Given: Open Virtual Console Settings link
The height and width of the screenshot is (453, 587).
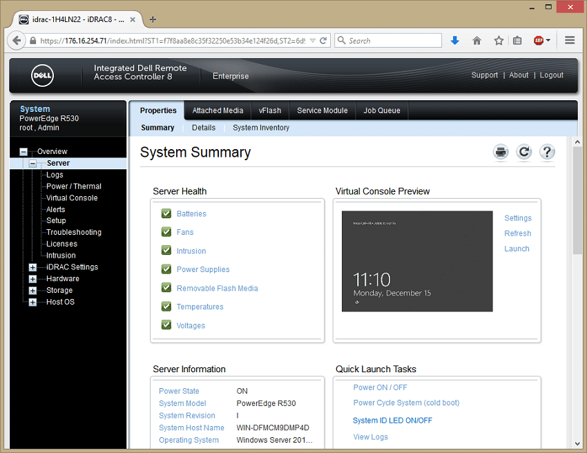Looking at the screenshot, I should pyautogui.click(x=518, y=218).
